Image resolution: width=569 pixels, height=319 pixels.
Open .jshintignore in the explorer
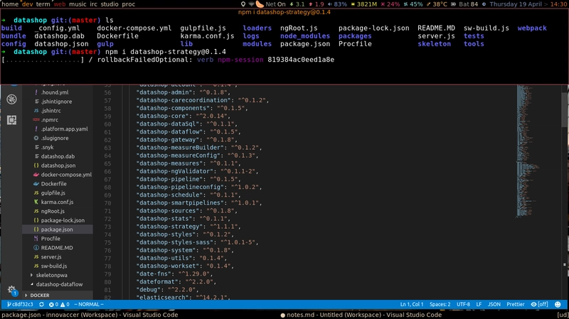click(x=56, y=102)
